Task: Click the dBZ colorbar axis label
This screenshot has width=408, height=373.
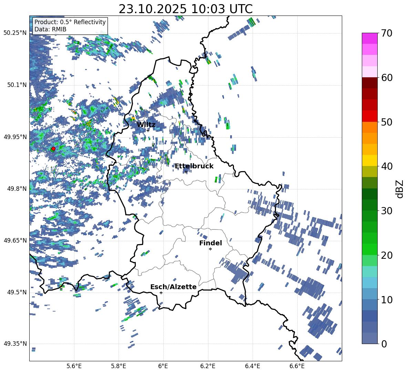Action: [400, 189]
